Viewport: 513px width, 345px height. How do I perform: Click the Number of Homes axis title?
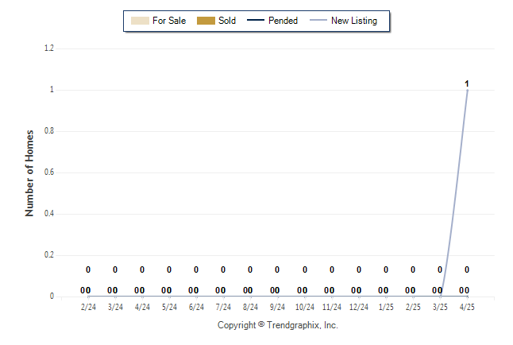tap(29, 172)
